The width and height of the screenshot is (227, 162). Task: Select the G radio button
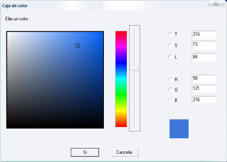click(x=171, y=90)
